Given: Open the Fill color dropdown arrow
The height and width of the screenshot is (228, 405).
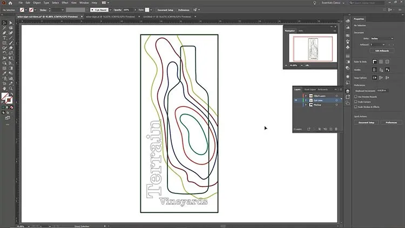Looking at the screenshot, I should (26, 10).
